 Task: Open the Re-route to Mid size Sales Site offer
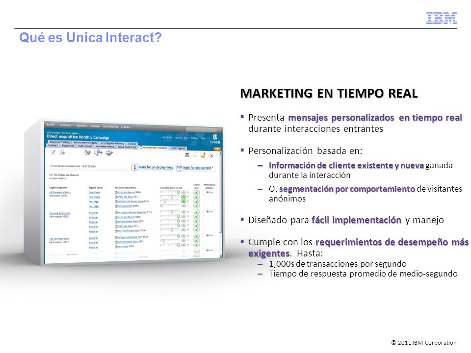click(131, 212)
